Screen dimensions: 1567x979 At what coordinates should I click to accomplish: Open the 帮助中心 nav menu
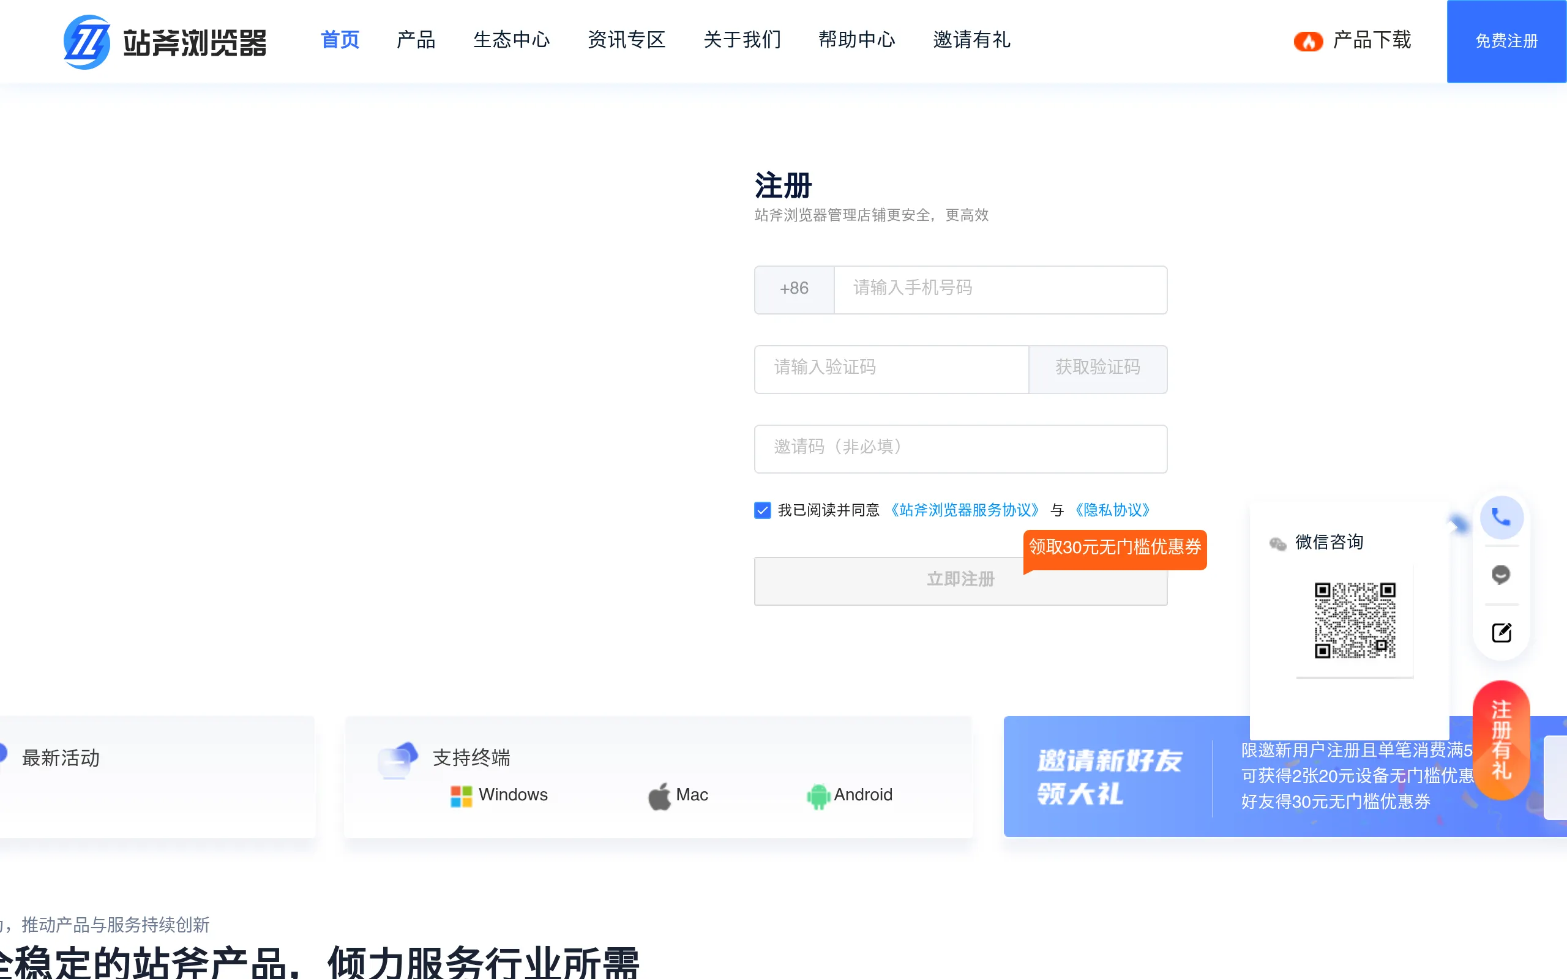[857, 40]
